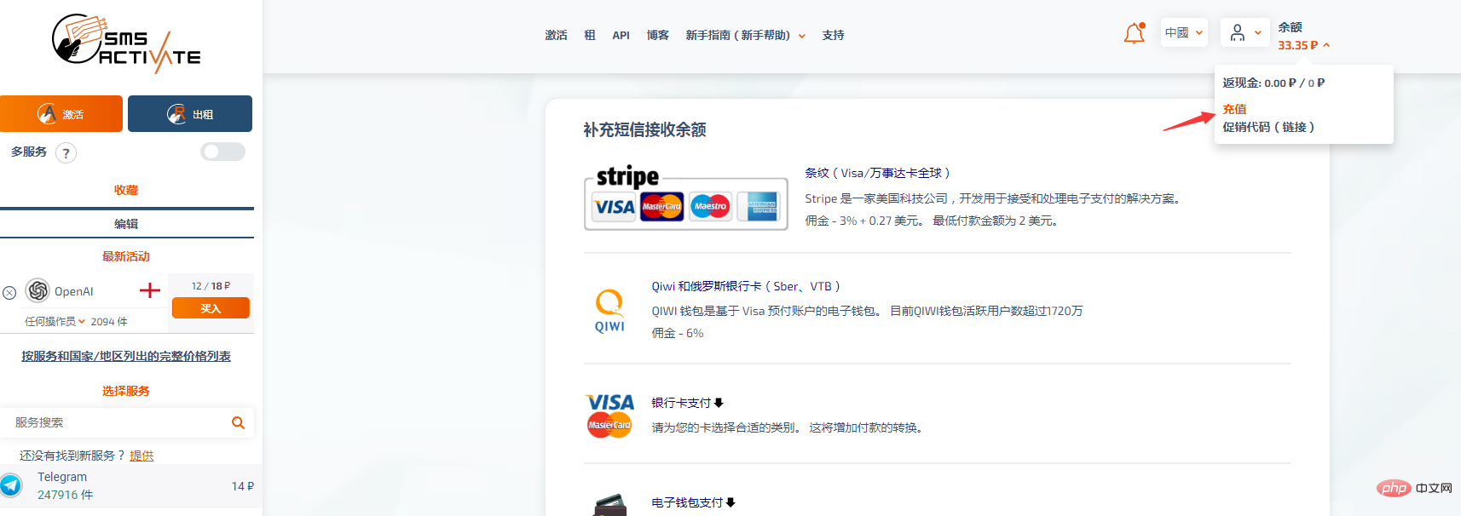This screenshot has height=516, width=1461.
Task: Click the Stripe card logos image
Action: 685,198
